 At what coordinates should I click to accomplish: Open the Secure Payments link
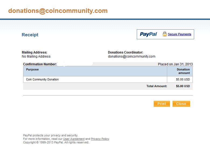click(x=180, y=34)
